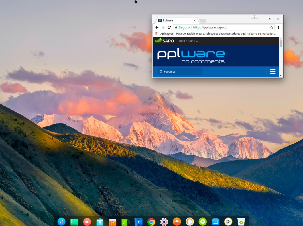Open the Chrome profile avatar icon
303x226 pixels.
coord(254,17)
